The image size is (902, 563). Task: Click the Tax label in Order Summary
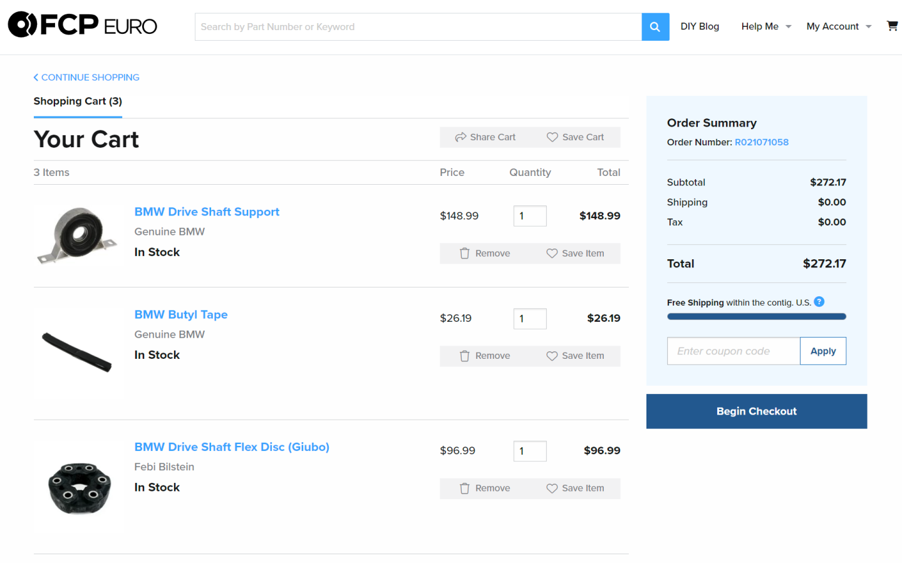click(x=675, y=222)
